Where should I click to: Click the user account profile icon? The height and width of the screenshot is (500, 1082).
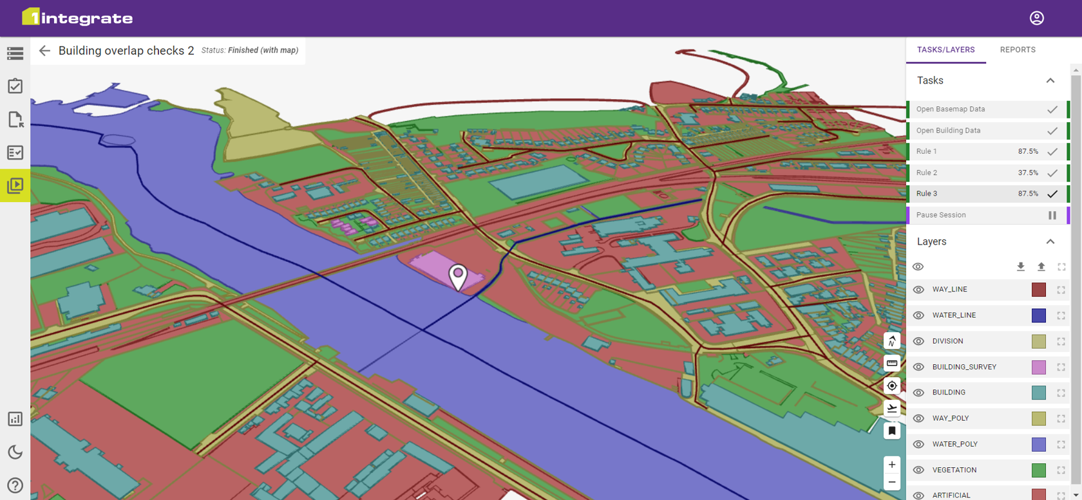[1036, 18]
